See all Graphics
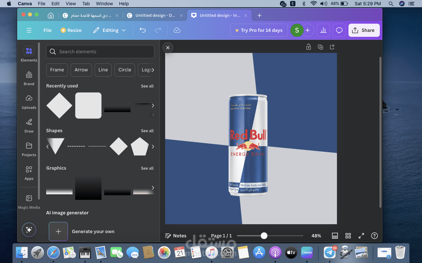This screenshot has width=422, height=263. coord(147,168)
